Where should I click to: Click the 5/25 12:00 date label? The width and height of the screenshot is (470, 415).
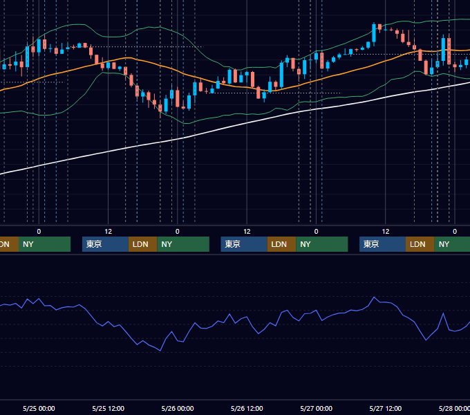pyautogui.click(x=108, y=408)
